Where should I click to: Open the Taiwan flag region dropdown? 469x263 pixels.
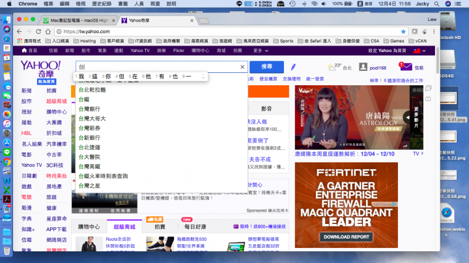[419, 51]
